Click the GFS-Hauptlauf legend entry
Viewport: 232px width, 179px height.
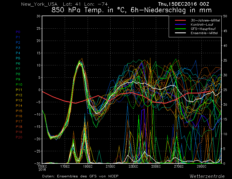tap(203, 29)
